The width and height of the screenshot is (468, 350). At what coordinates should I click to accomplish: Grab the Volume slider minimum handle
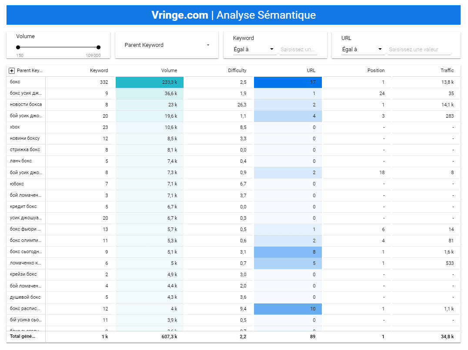click(x=18, y=47)
